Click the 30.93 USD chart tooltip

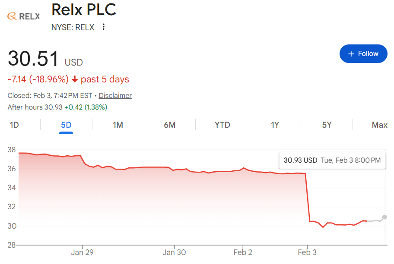332,160
